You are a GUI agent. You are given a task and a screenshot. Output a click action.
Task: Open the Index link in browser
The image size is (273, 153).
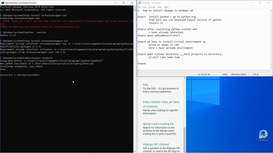click(x=146, y=102)
